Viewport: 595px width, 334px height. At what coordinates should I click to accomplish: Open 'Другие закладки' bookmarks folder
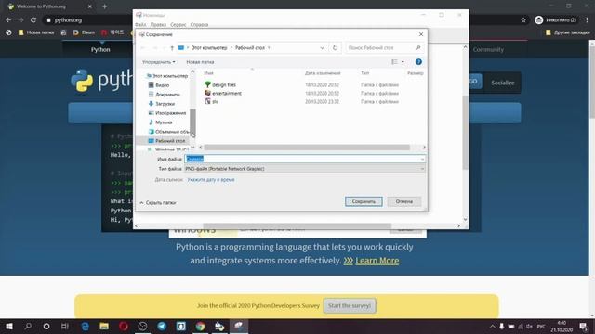[568, 32]
